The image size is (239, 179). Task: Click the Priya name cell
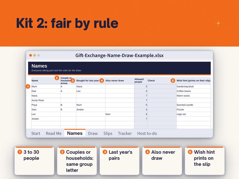pyautogui.click(x=46, y=105)
